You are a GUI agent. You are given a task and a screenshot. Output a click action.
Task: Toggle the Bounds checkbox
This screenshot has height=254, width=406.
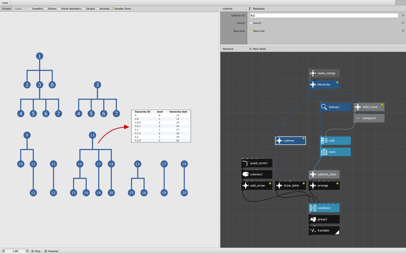(97, 9)
